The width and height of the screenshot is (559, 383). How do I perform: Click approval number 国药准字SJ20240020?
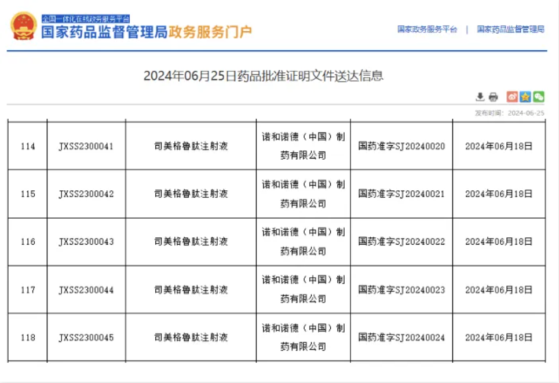click(x=401, y=146)
